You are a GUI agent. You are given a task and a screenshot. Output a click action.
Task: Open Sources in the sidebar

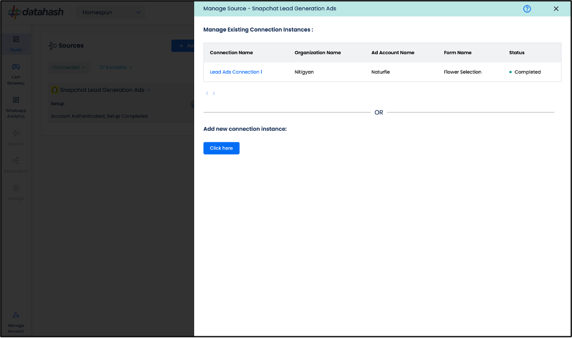(x=16, y=137)
